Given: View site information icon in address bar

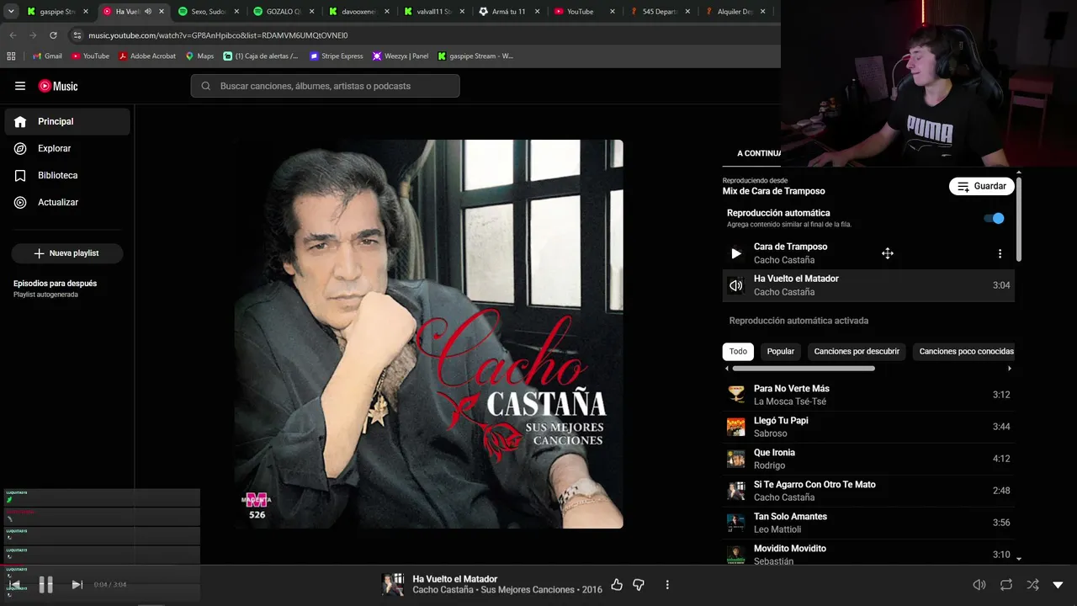Looking at the screenshot, I should [x=77, y=35].
